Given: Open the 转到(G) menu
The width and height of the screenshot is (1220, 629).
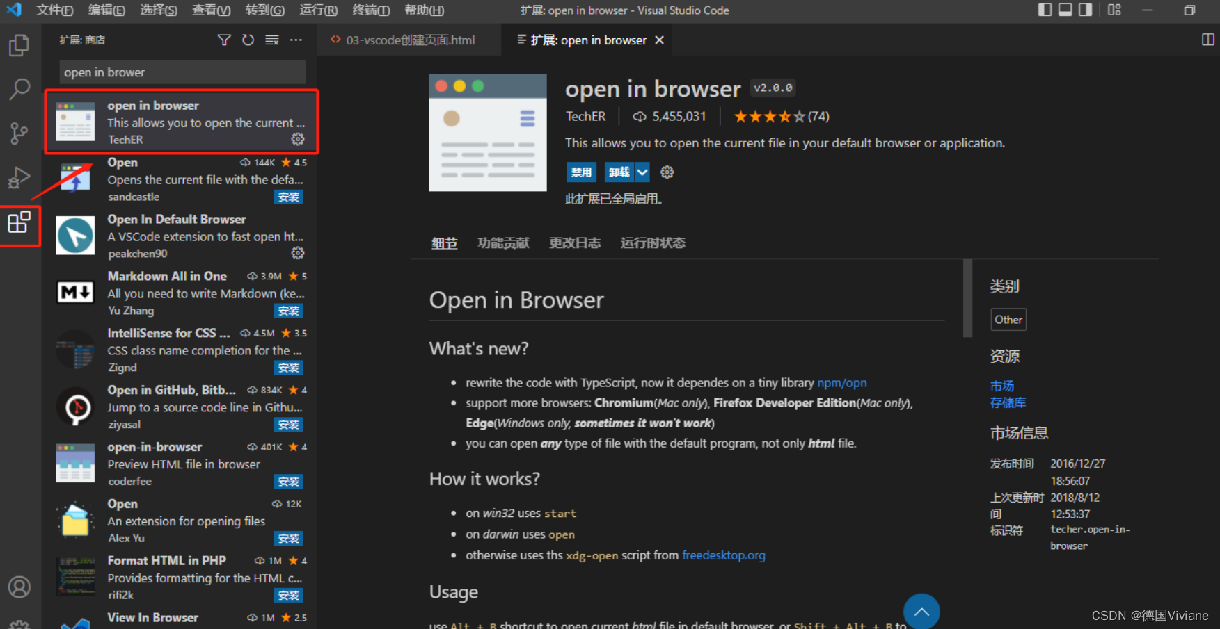Looking at the screenshot, I should [265, 10].
